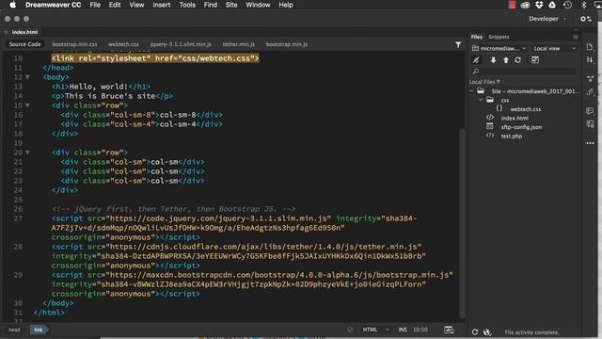
Task: Open the File menu
Action: coord(95,5)
